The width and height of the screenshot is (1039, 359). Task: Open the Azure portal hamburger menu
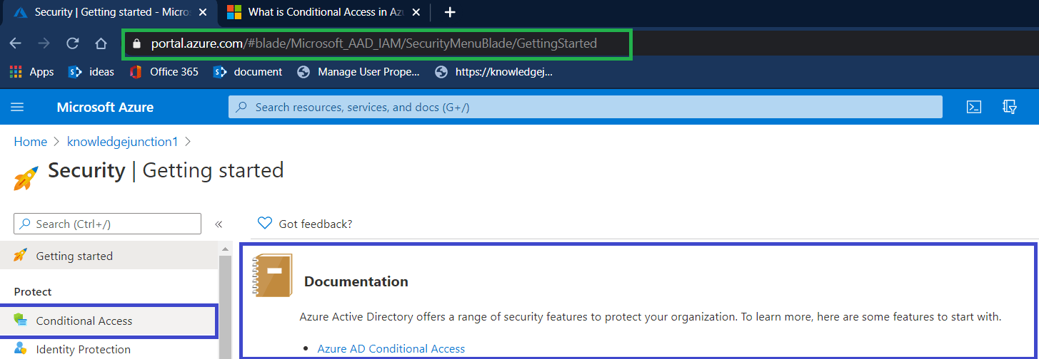pos(18,107)
